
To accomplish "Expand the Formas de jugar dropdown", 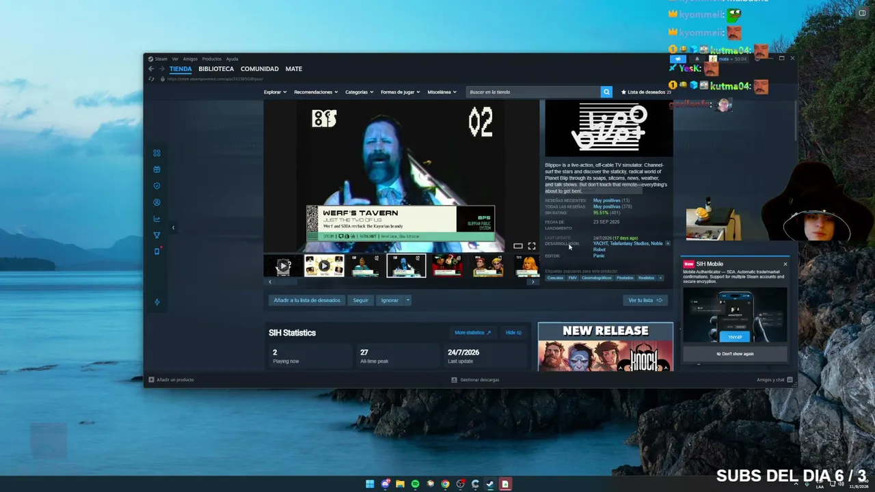I will 401,92.
